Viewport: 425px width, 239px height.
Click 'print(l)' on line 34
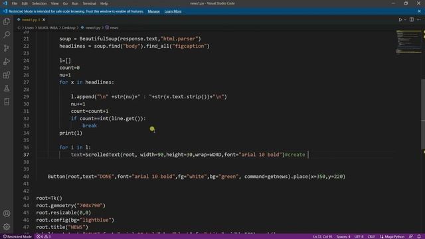click(x=71, y=133)
